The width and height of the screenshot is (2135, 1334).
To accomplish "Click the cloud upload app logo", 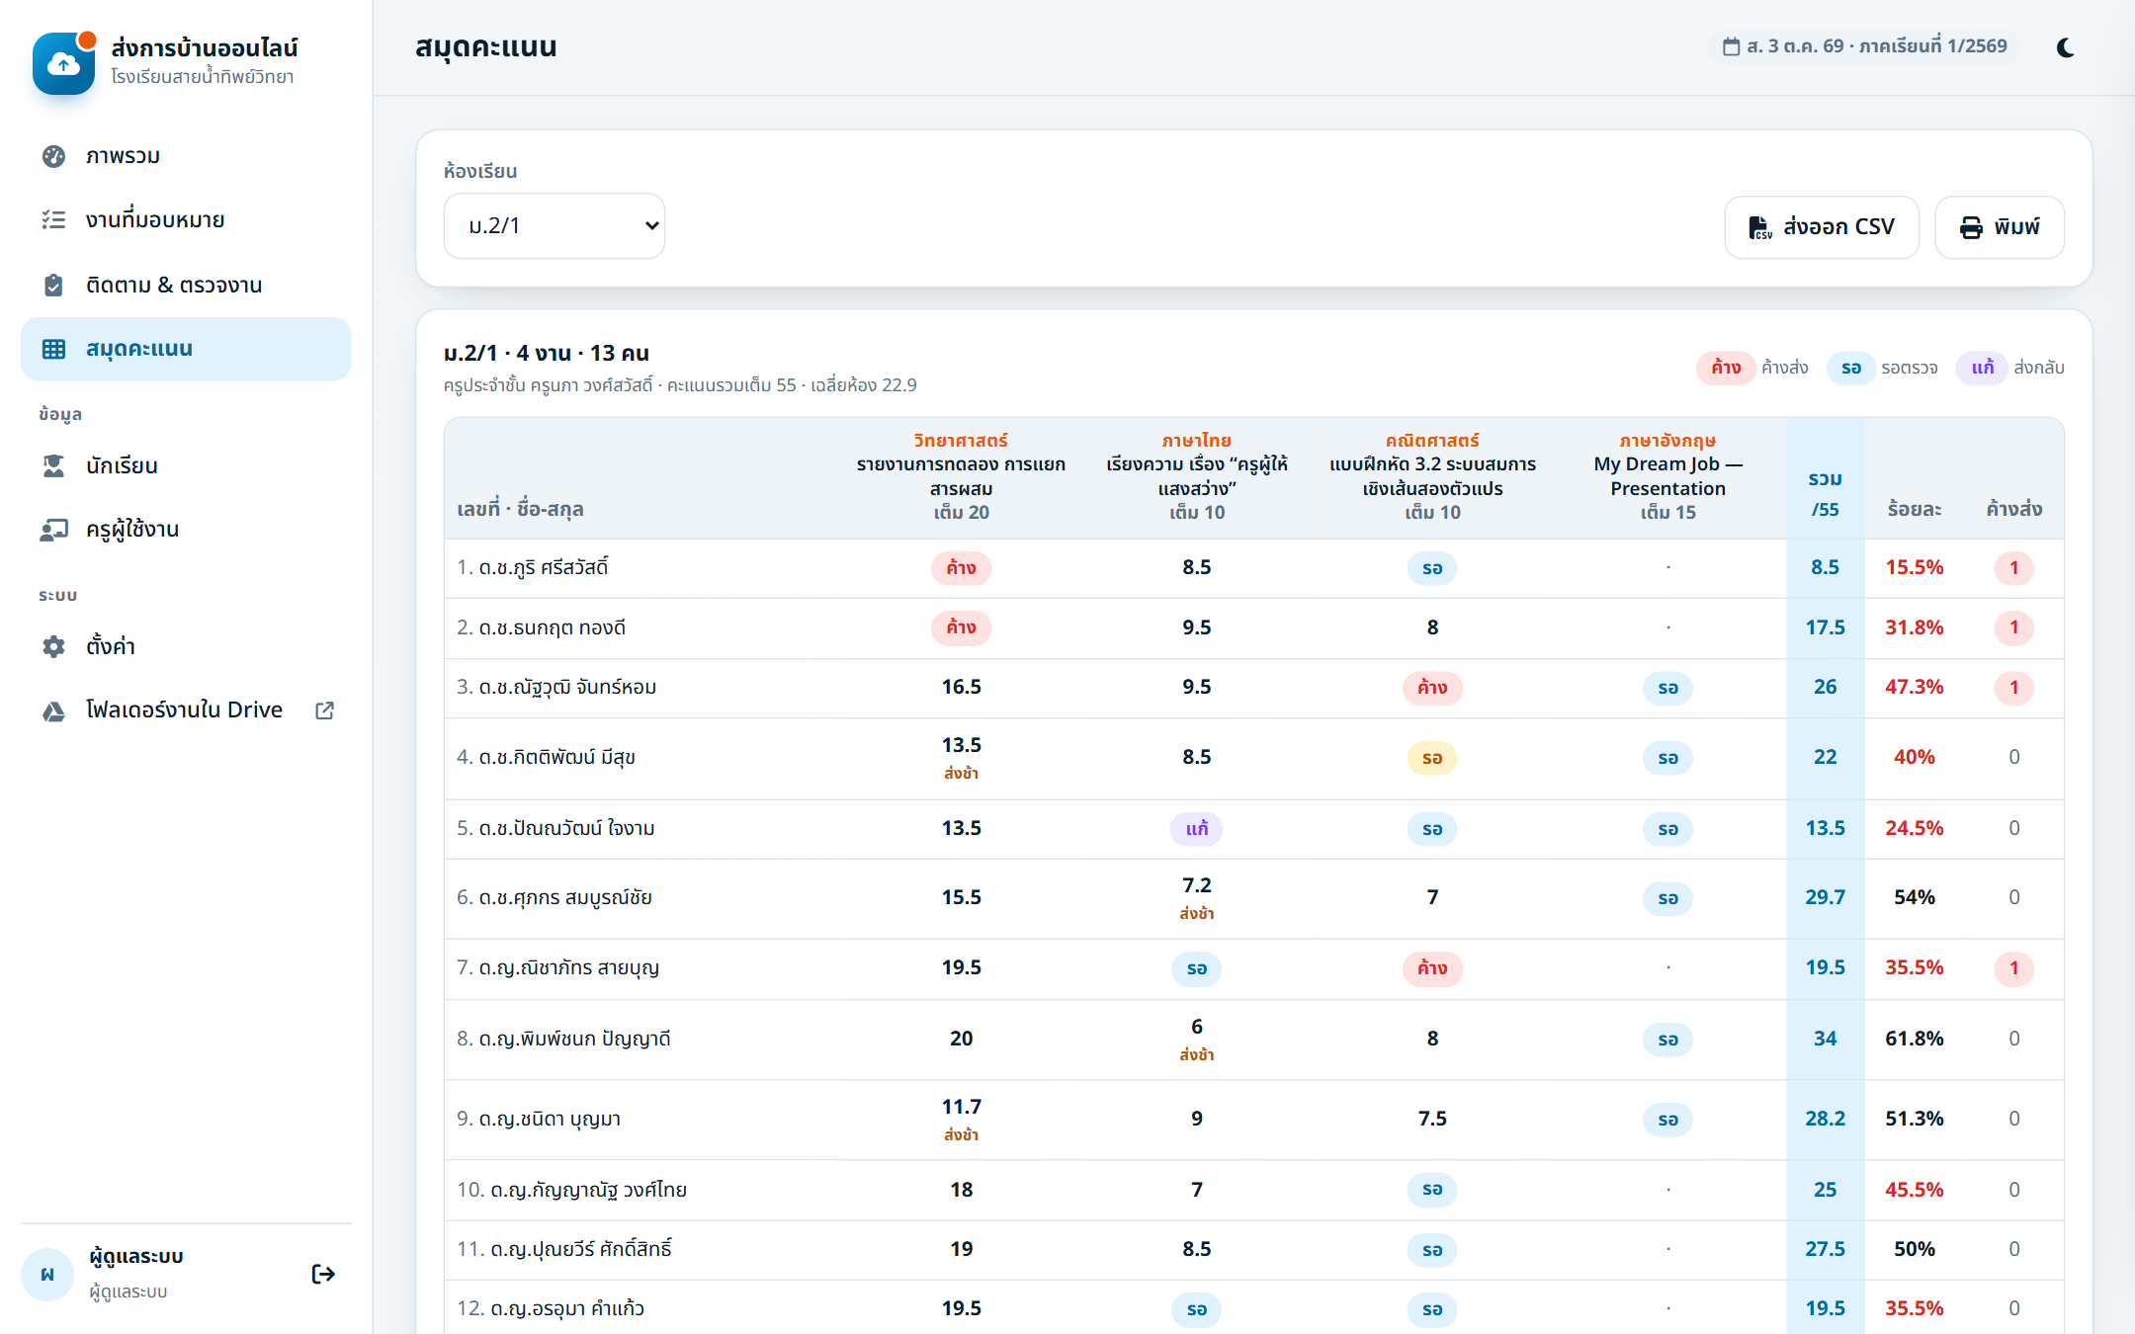I will (x=63, y=63).
